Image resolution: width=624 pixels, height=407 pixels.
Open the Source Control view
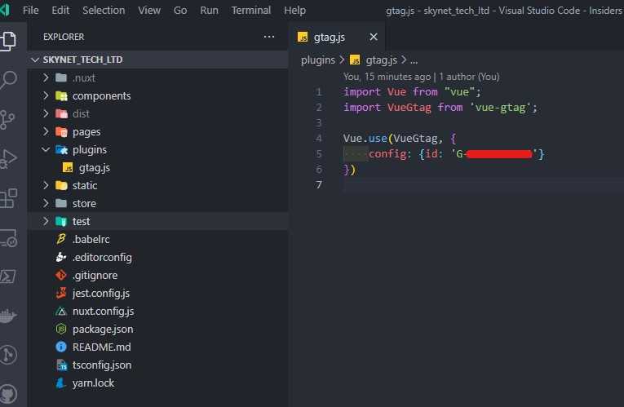(7, 119)
